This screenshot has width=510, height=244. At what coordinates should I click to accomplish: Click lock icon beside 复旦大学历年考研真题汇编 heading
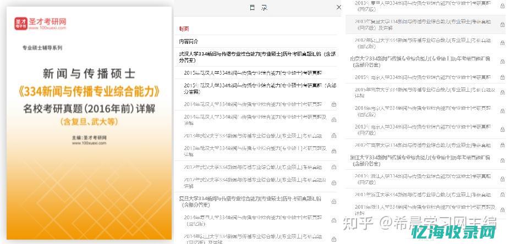coord(334,202)
